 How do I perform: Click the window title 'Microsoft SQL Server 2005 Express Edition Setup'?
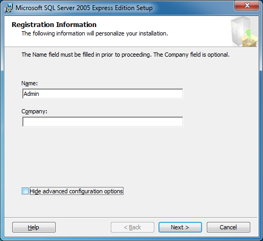[84, 8]
